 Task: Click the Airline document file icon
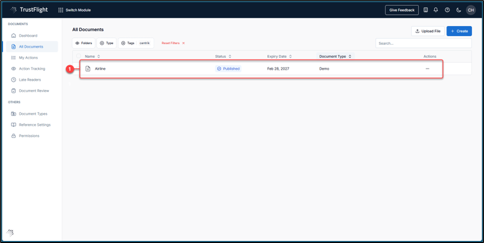[x=88, y=69]
